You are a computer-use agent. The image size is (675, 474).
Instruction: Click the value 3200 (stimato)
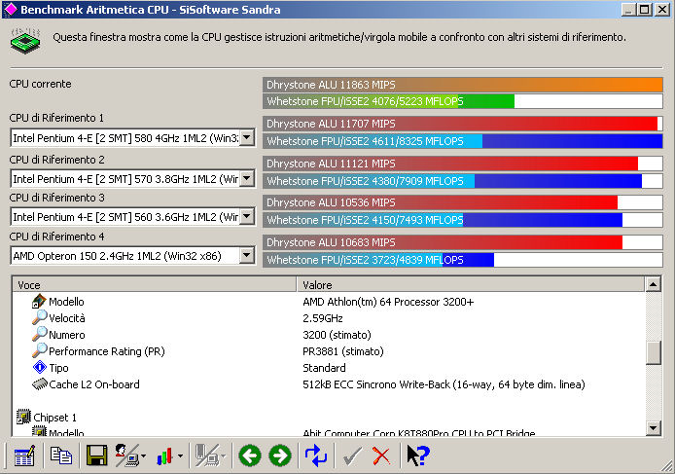pos(337,335)
